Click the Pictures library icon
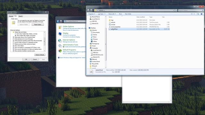 point(92,39)
